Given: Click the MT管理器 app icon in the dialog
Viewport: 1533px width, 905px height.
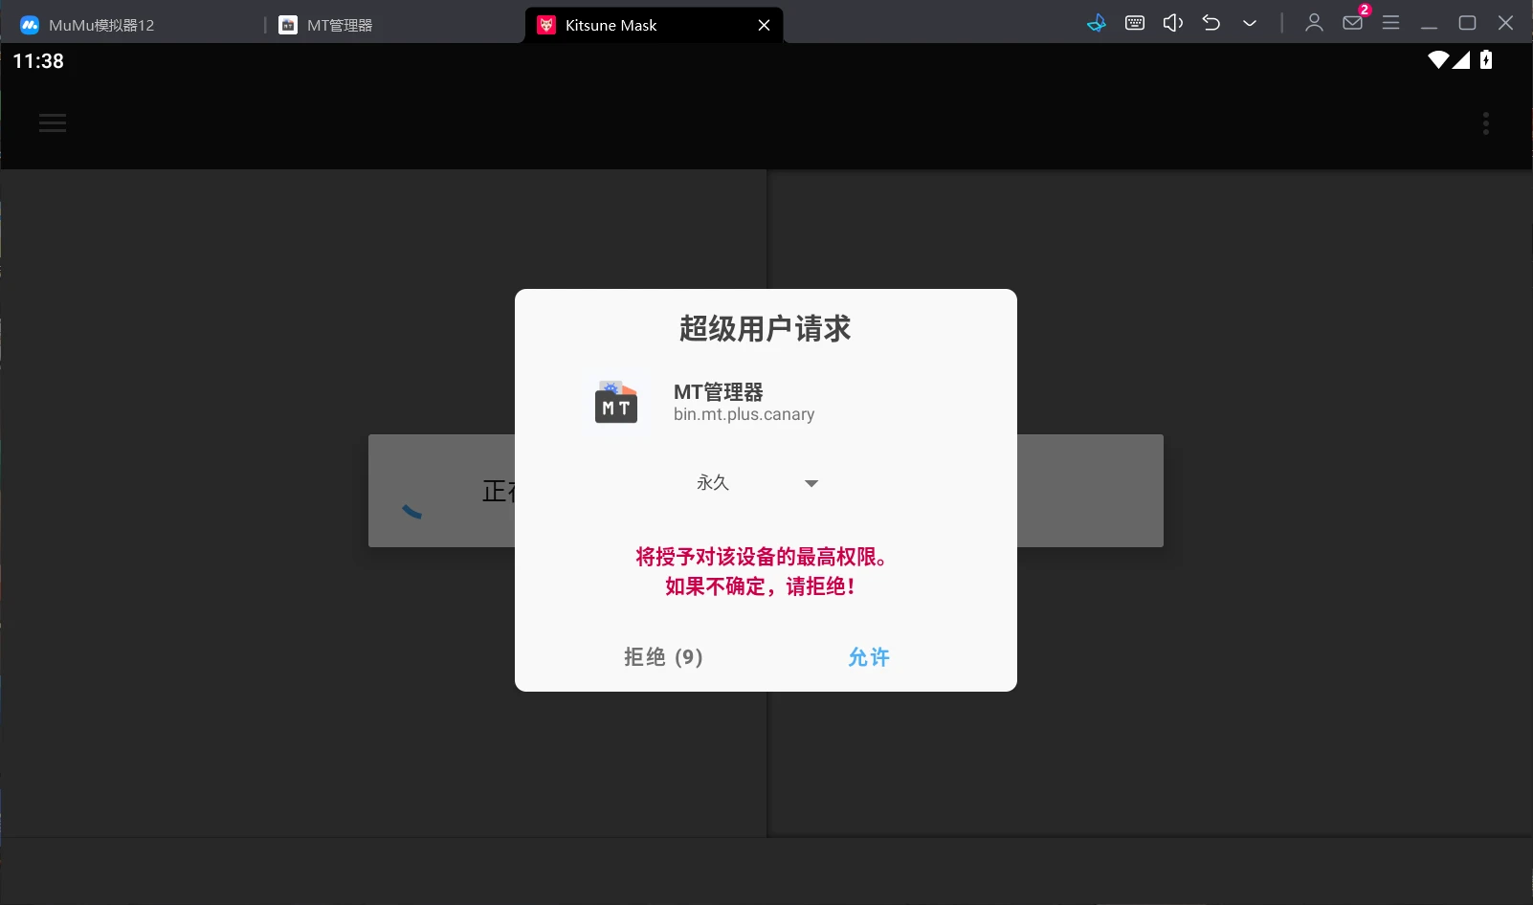Looking at the screenshot, I should coord(616,402).
